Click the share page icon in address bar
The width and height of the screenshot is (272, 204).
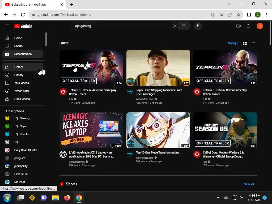pyautogui.click(x=230, y=15)
